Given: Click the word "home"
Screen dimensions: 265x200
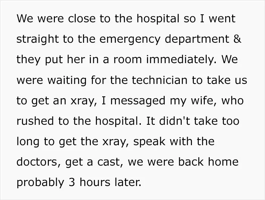Looking at the screenshot, I should 223,162.
